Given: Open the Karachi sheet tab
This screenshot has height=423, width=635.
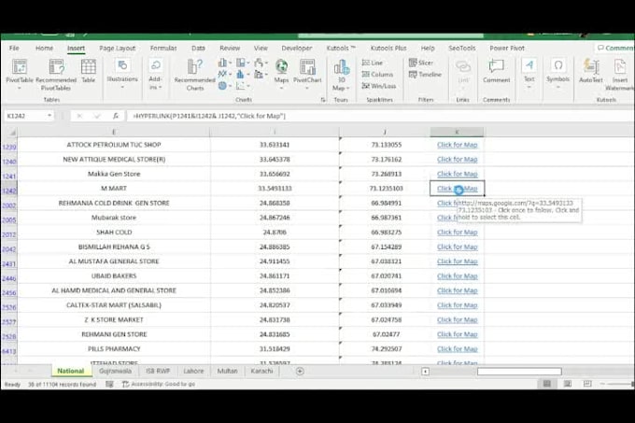Looking at the screenshot, I should [x=261, y=371].
